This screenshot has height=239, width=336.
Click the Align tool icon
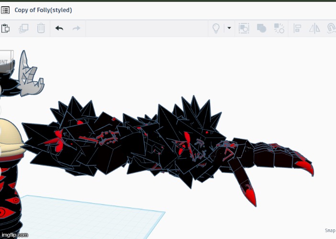coord(297,28)
